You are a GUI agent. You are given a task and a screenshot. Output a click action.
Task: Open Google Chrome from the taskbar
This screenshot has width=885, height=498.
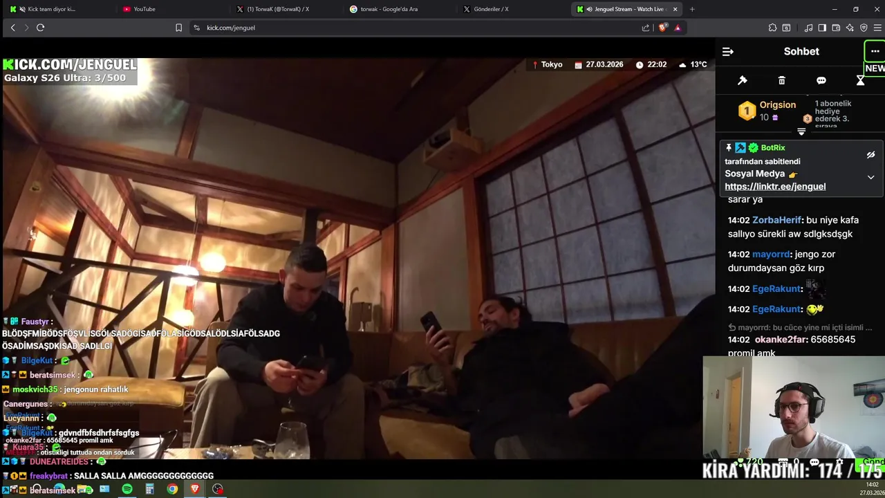172,489
